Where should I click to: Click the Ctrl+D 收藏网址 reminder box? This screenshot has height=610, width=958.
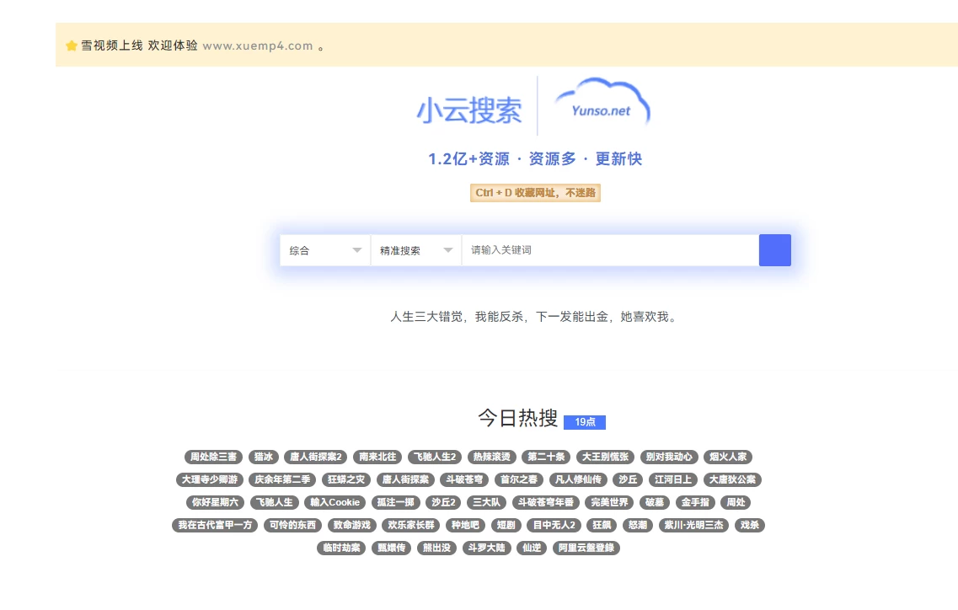coord(535,193)
